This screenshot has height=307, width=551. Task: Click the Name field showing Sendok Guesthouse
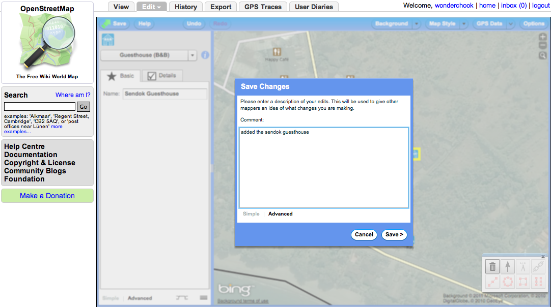165,94
